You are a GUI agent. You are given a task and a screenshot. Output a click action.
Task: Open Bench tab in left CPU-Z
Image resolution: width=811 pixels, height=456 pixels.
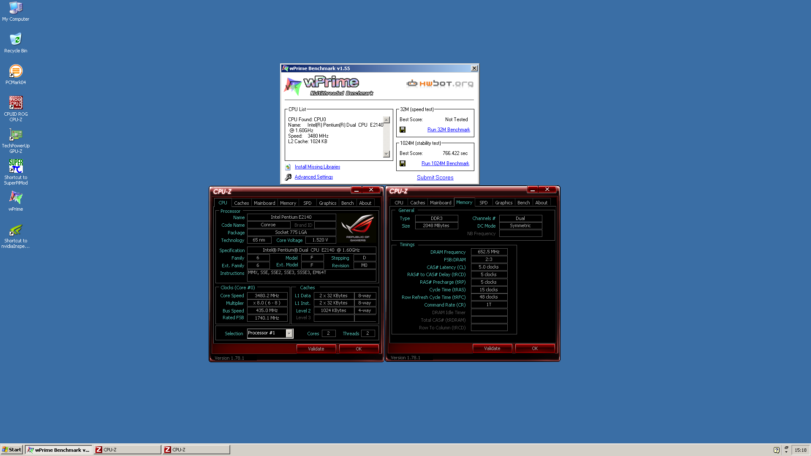pyautogui.click(x=348, y=203)
